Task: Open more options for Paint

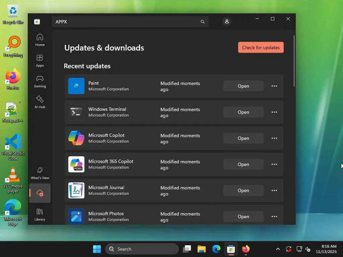Action: pos(274,86)
